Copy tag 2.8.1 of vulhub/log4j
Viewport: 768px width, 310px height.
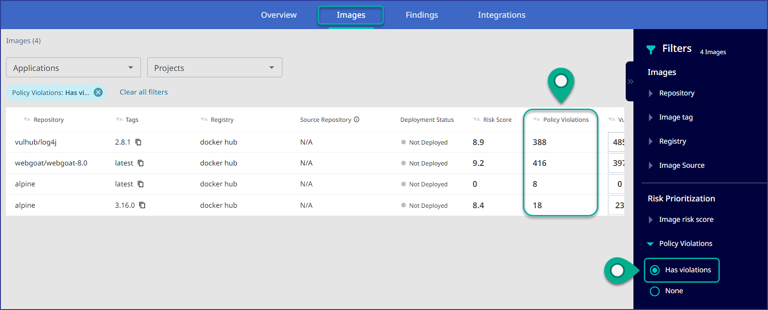click(139, 142)
